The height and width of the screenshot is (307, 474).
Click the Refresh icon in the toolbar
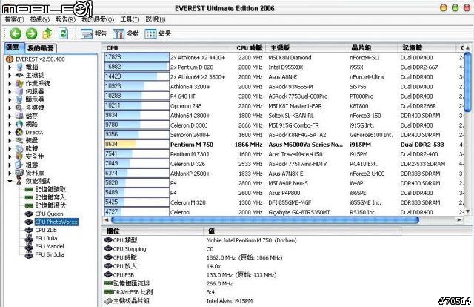pyautogui.click(x=63, y=33)
